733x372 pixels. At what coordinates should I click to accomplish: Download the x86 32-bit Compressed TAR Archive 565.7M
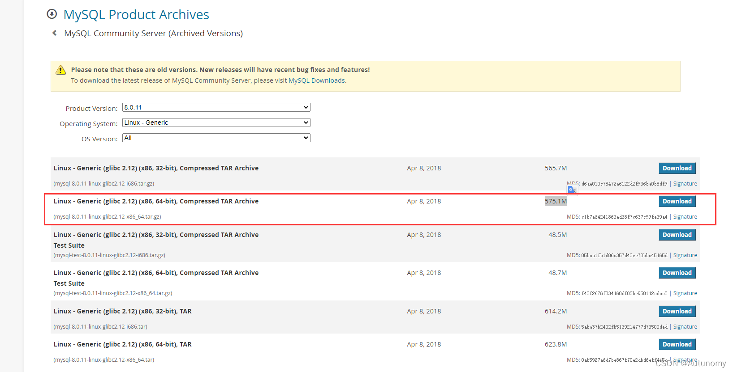677,168
